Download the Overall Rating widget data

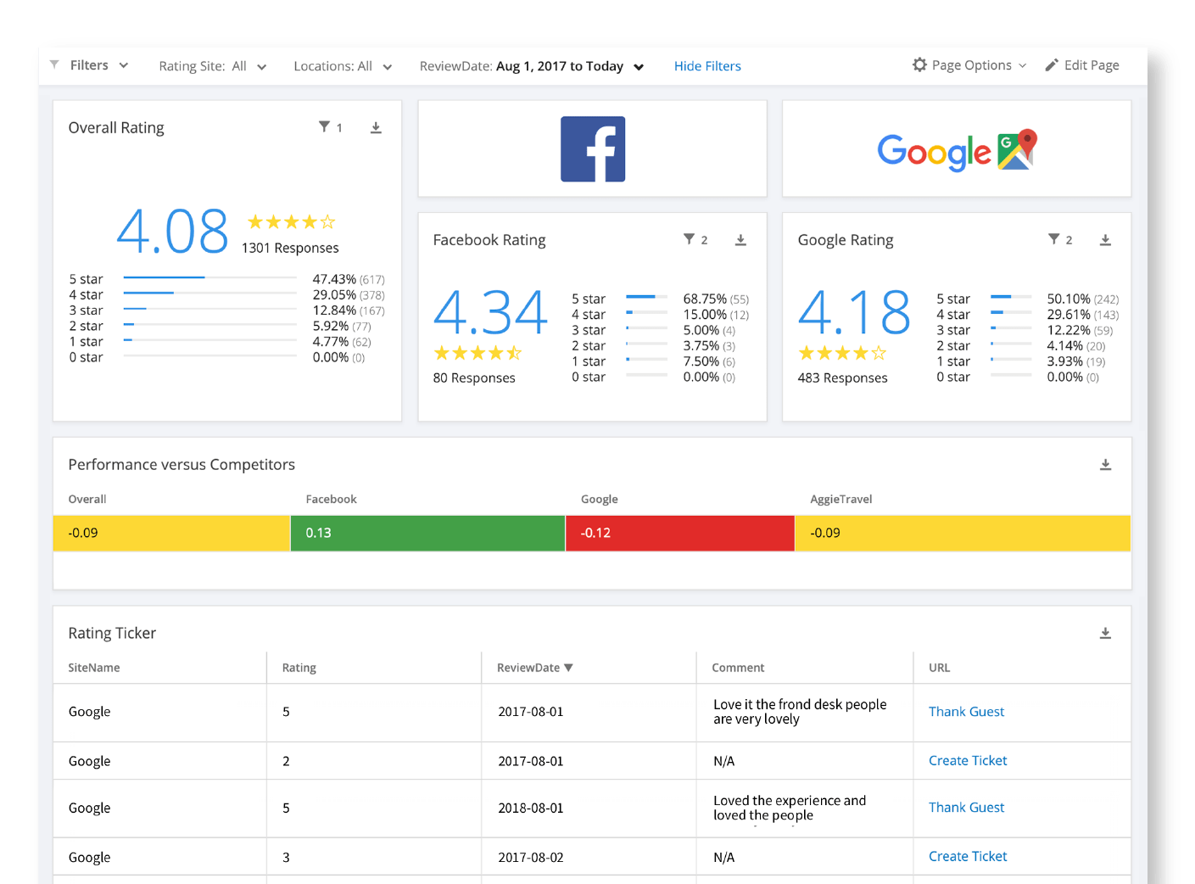click(x=376, y=127)
